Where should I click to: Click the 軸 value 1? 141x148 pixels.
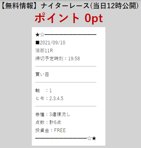point(50,90)
